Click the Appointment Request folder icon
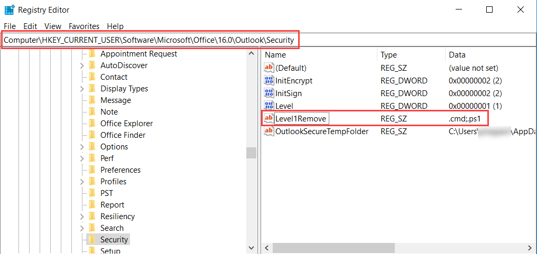537x254 pixels. (92, 54)
